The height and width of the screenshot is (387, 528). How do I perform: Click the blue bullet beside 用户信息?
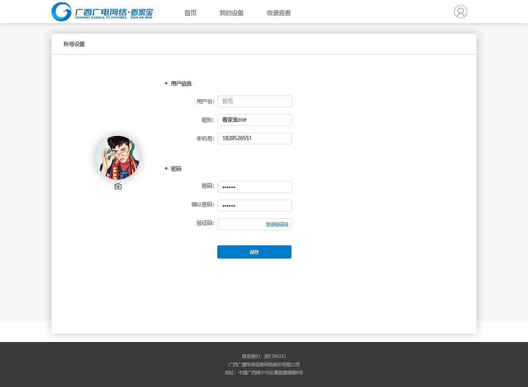coord(166,83)
